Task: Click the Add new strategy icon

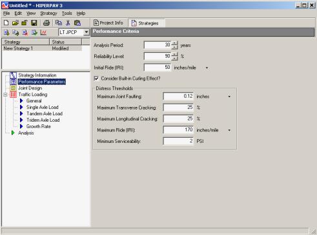Action: point(6,33)
